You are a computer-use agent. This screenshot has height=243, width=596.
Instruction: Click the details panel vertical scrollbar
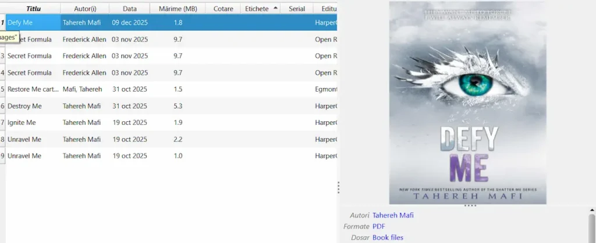(x=591, y=226)
